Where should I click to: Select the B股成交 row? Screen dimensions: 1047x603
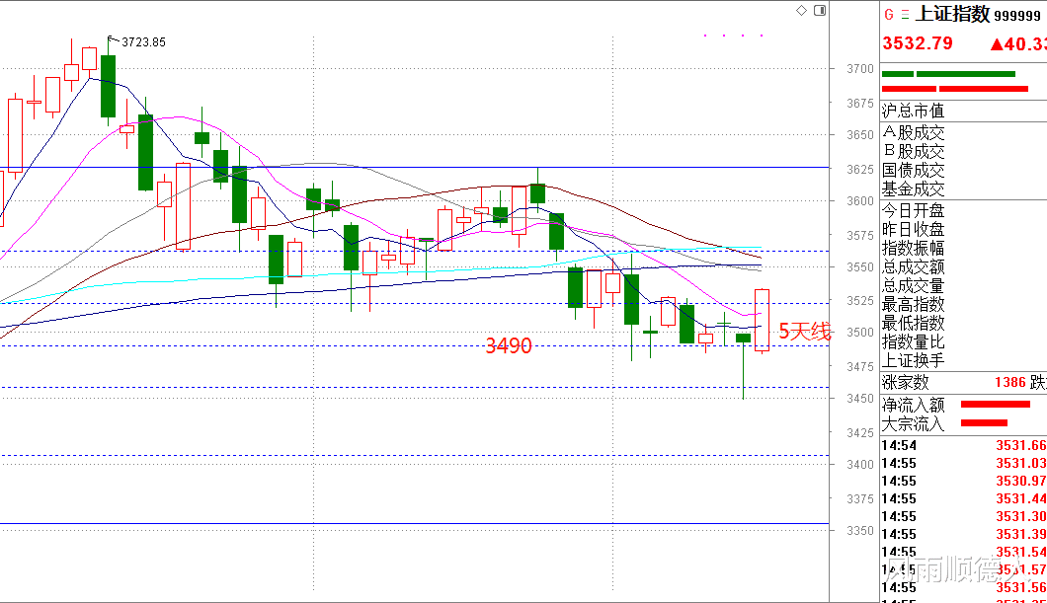(x=963, y=151)
